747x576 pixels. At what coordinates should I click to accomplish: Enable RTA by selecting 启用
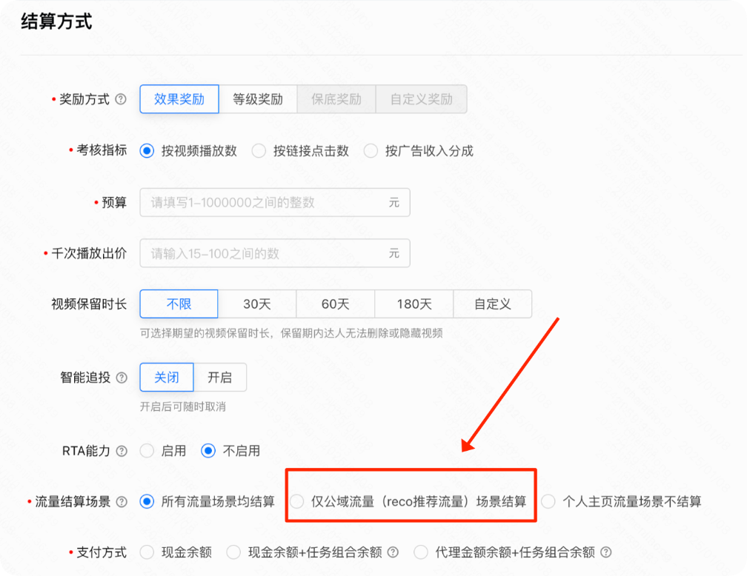coord(146,450)
